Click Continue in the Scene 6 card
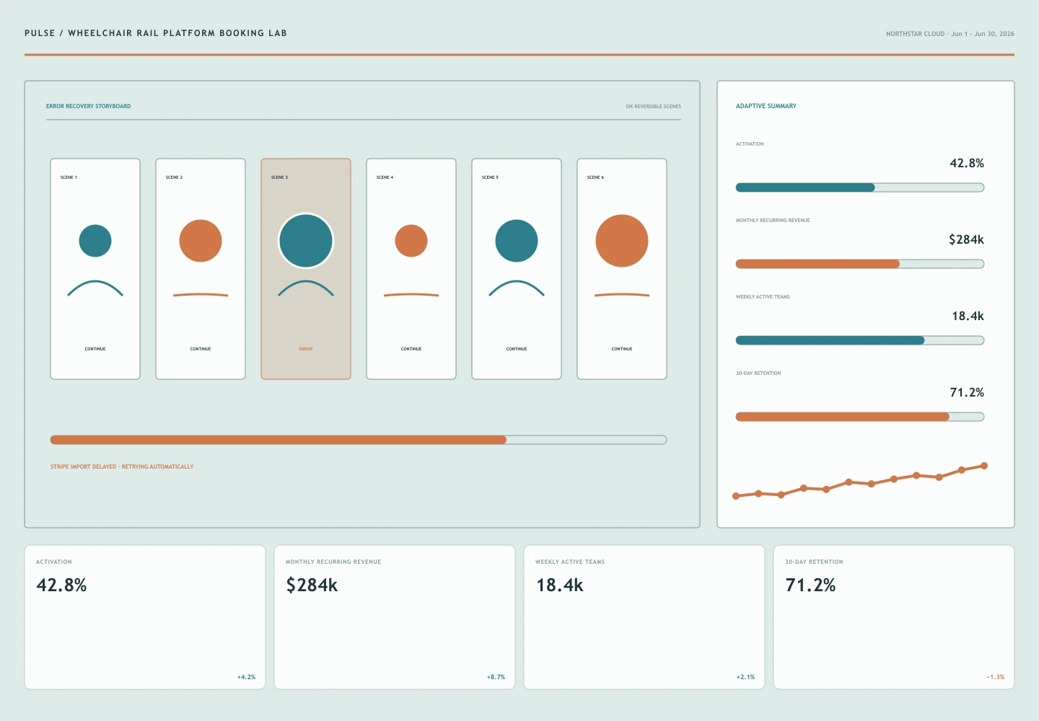 622,349
